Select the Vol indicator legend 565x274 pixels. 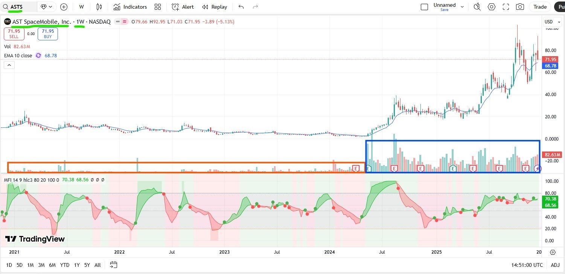pos(17,46)
